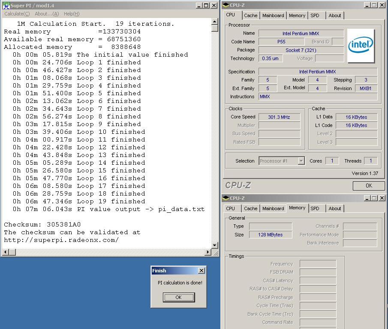This screenshot has height=329, width=388.
Task: Click the L1 Data value '16 KBytes'
Action: coord(356,117)
